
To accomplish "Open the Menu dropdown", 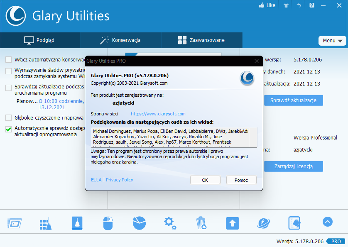I will click(x=332, y=41).
